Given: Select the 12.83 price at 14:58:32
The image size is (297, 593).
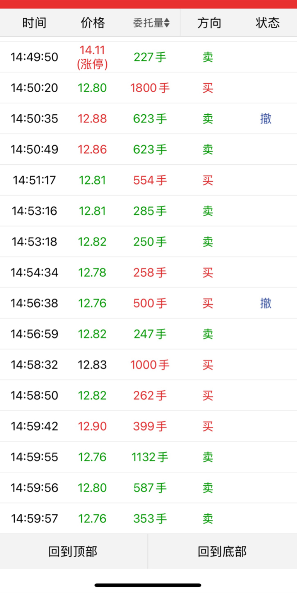Looking at the screenshot, I should tap(92, 365).
